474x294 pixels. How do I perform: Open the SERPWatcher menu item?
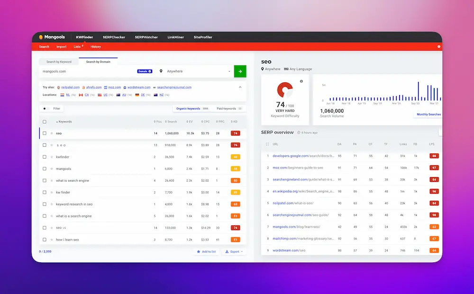(x=146, y=37)
